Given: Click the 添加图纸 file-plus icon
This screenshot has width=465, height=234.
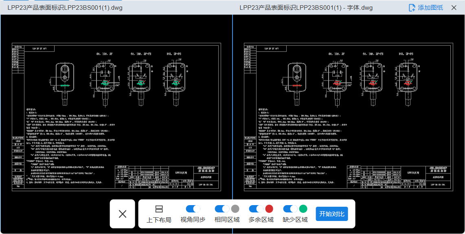Looking at the screenshot, I should tap(412, 7).
